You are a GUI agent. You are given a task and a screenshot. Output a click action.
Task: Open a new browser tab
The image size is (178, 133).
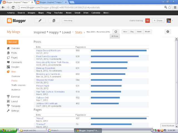[x=72, y=2]
